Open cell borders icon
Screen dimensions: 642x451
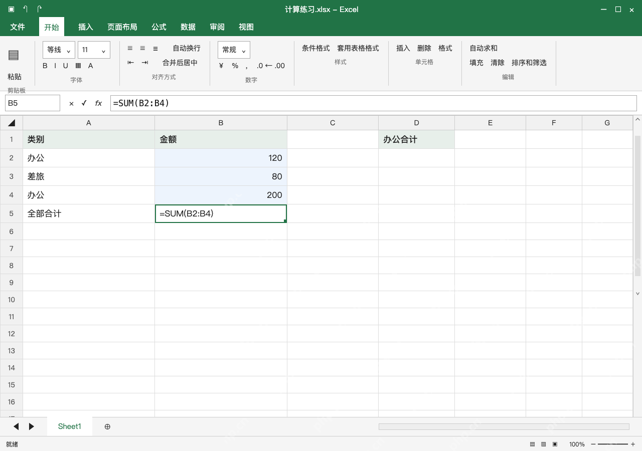pos(78,66)
